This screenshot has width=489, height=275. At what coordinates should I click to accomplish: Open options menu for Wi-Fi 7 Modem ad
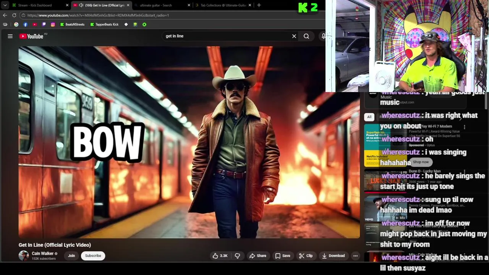(x=465, y=127)
